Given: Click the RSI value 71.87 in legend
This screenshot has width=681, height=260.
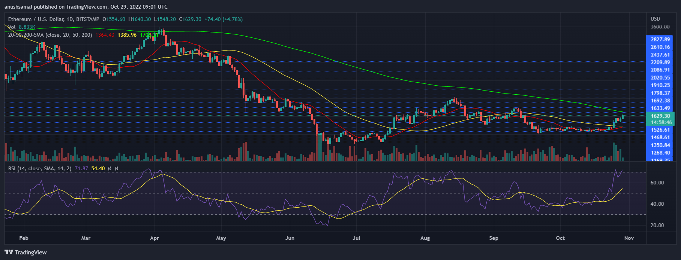Looking at the screenshot, I should [x=81, y=168].
